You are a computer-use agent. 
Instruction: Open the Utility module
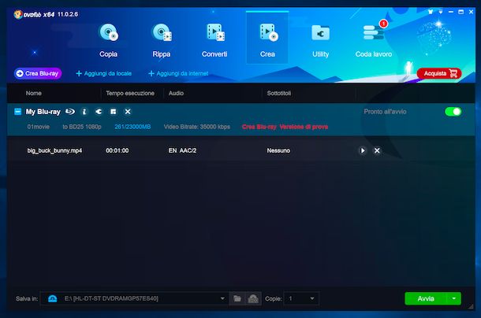321,40
